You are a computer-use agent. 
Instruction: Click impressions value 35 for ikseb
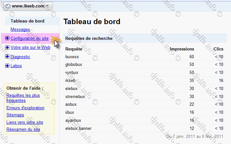click(192, 81)
